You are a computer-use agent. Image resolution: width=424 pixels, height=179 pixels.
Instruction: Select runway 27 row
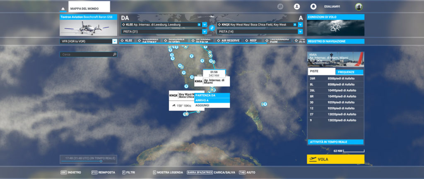335,114
